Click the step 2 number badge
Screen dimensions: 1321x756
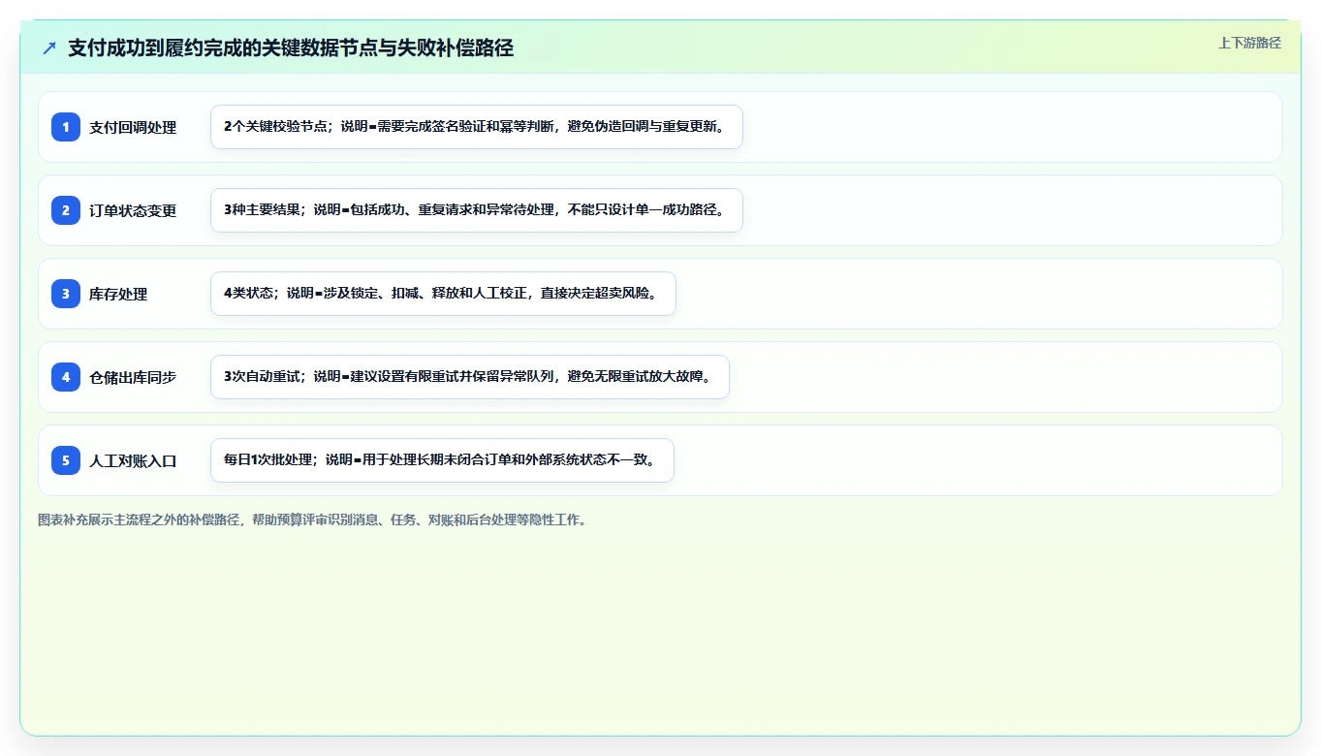coord(66,210)
